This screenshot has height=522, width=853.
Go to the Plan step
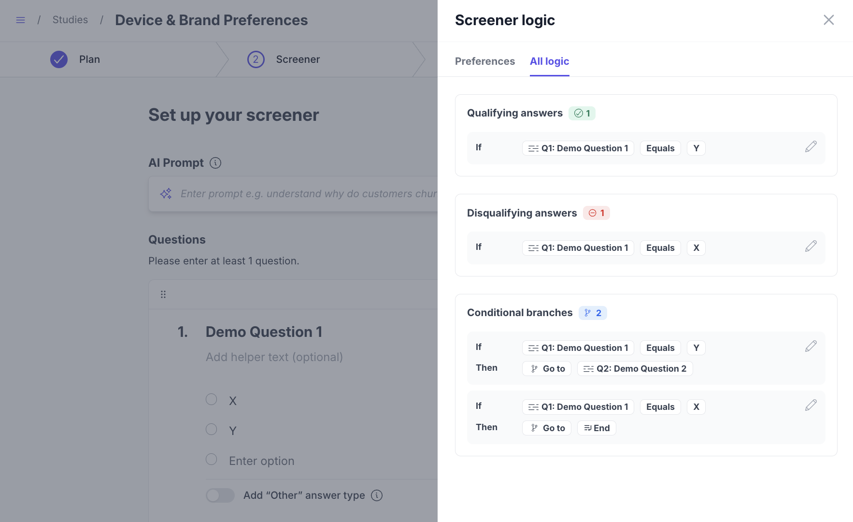(89, 59)
